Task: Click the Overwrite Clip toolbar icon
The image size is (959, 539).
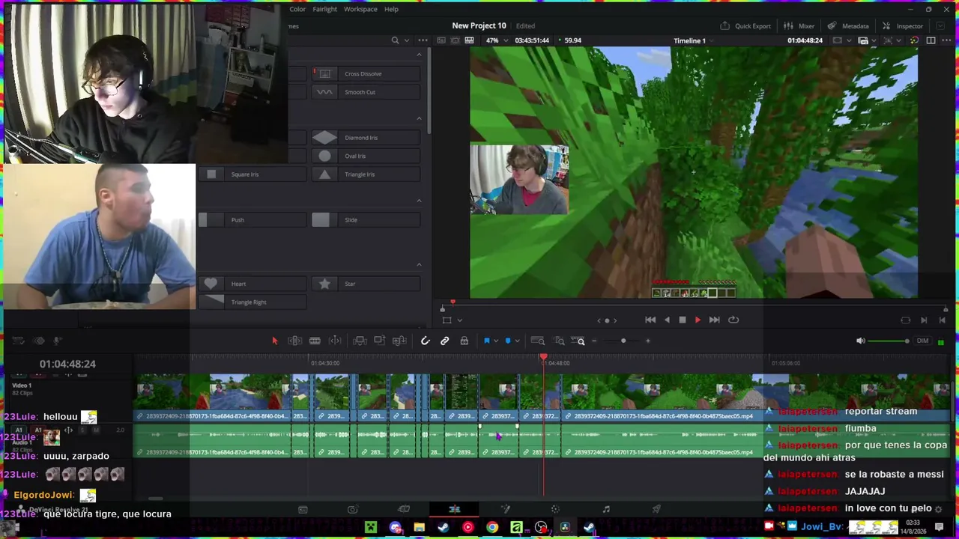Action: (x=379, y=341)
